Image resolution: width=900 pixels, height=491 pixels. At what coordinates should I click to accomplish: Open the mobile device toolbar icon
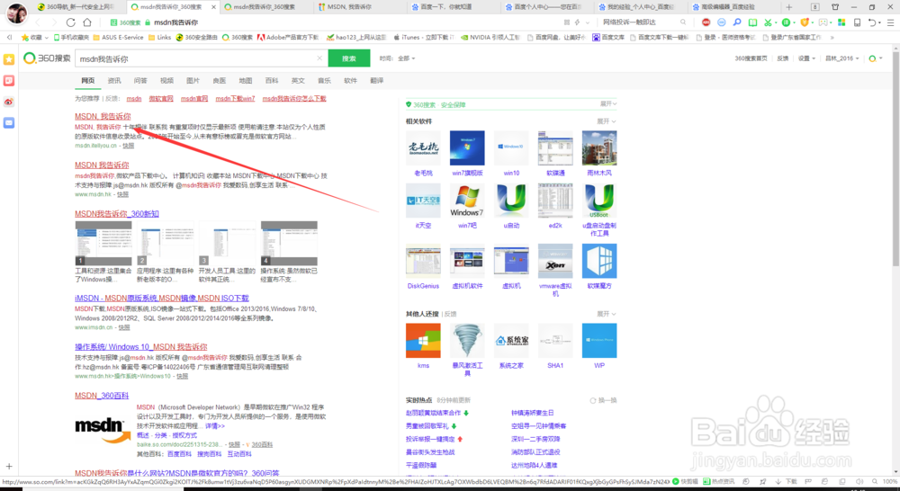(857, 22)
